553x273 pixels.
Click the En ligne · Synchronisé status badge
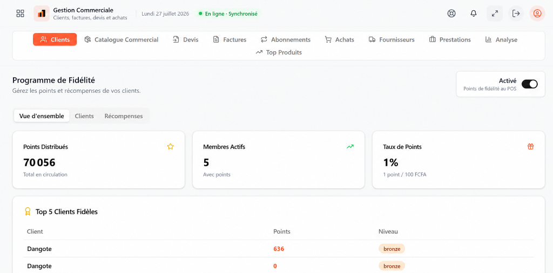228,13
